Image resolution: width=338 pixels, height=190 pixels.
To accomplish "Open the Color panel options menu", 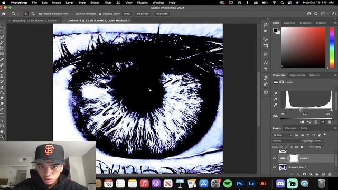I will click(x=335, y=23).
